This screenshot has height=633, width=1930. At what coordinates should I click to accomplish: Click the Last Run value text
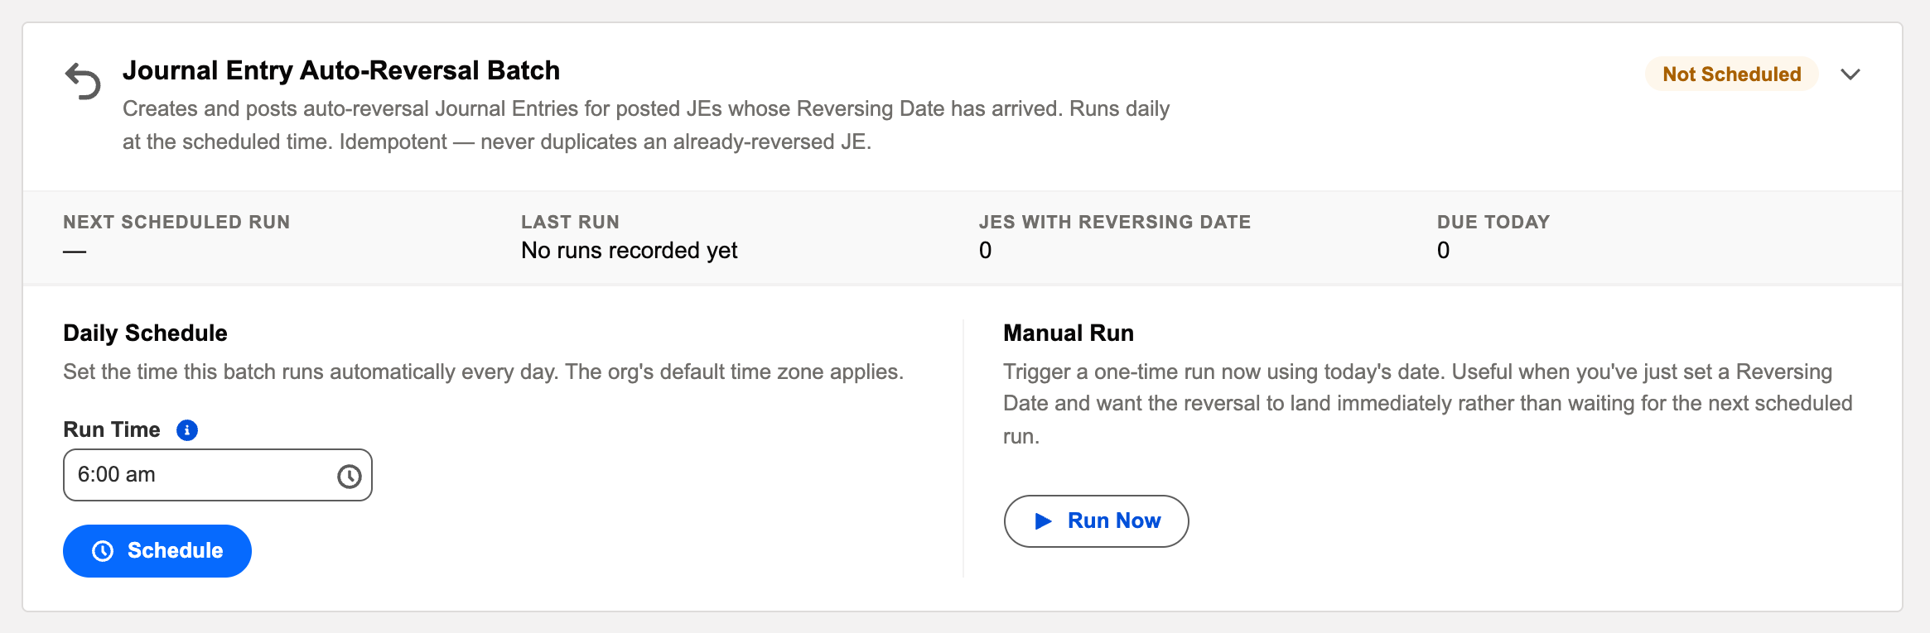click(x=629, y=250)
